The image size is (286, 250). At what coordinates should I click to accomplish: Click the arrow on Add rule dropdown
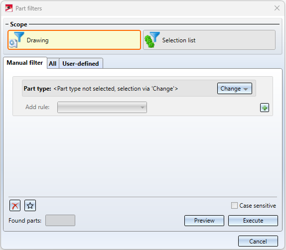(x=143, y=108)
